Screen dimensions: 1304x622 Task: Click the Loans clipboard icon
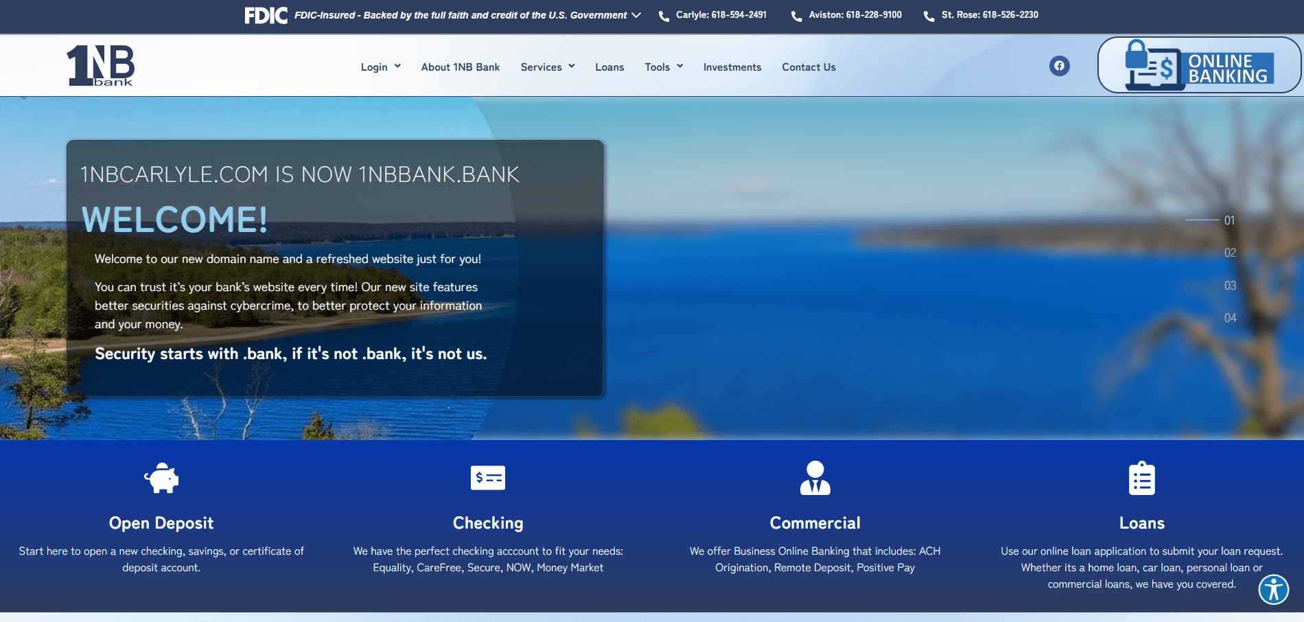(x=1141, y=478)
